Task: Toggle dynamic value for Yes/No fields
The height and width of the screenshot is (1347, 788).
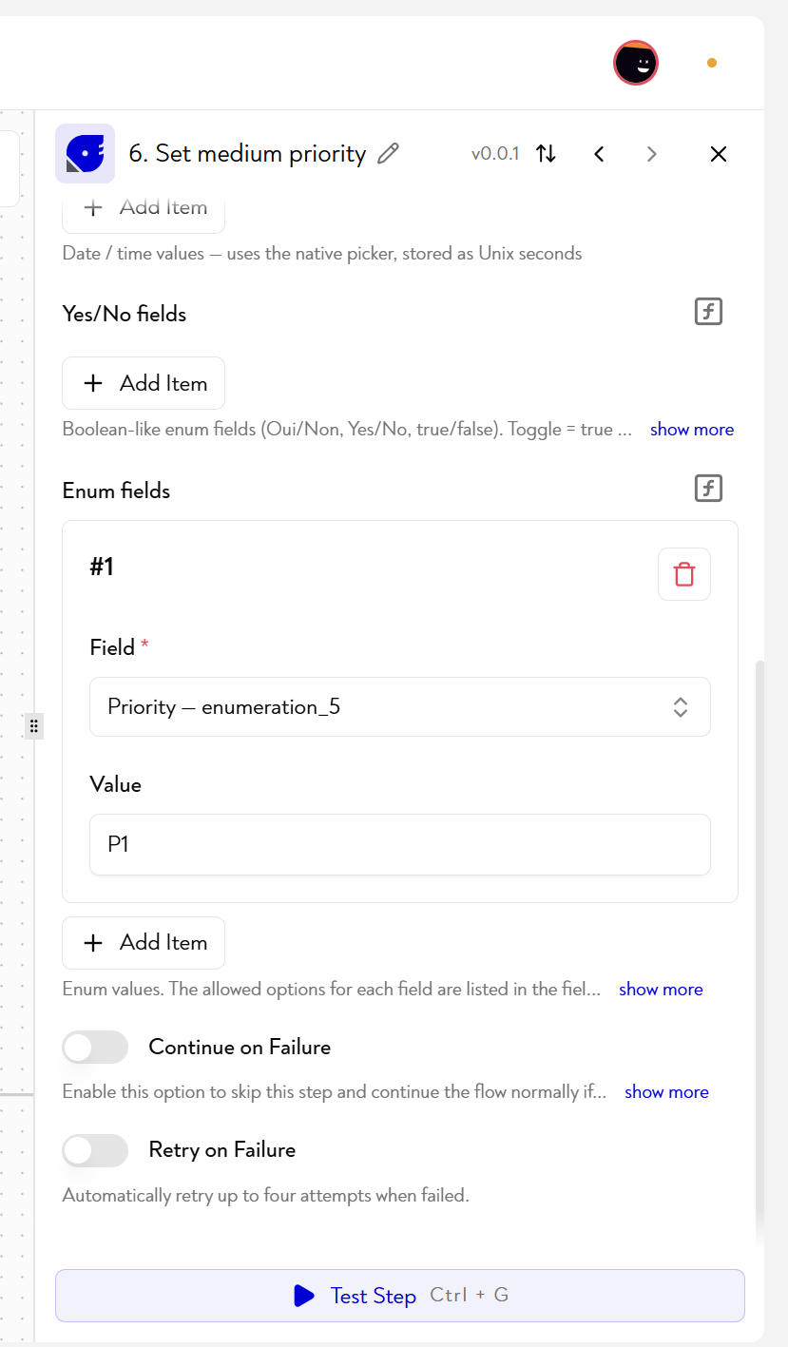Action: (708, 311)
